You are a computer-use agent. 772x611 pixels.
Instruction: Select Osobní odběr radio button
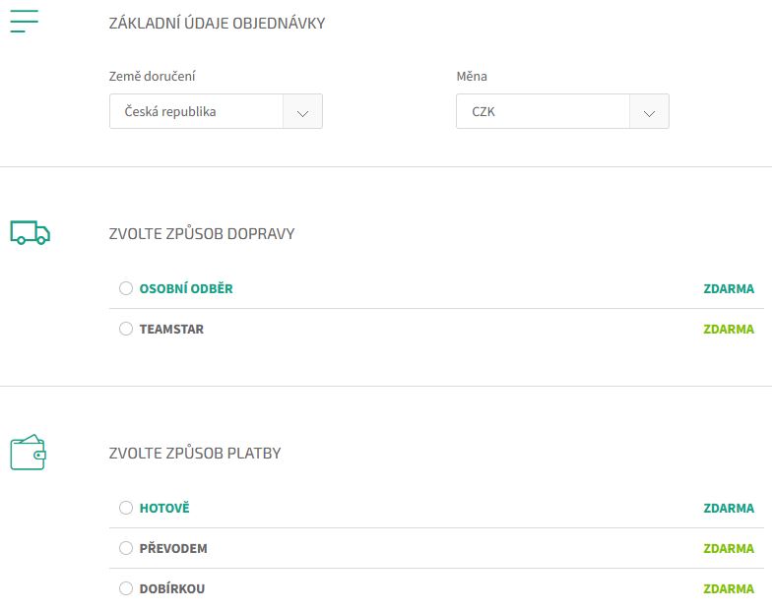[126, 288]
